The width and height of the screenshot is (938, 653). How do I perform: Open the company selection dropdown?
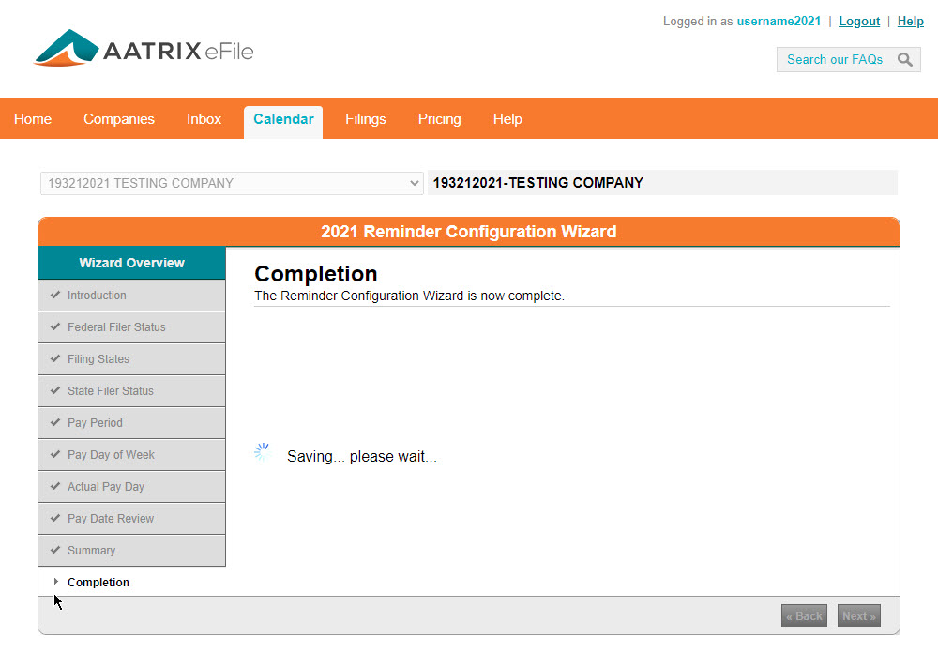[232, 183]
